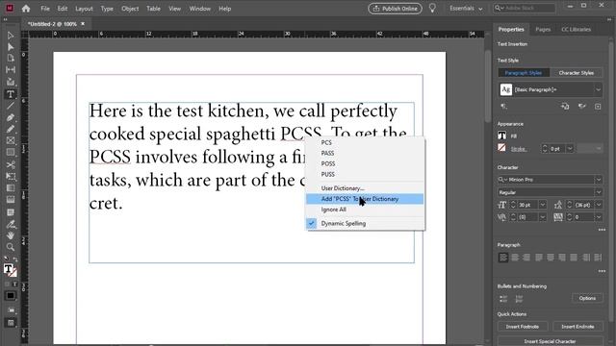Open the File menu
This screenshot has width=616, height=346.
[x=45, y=9]
